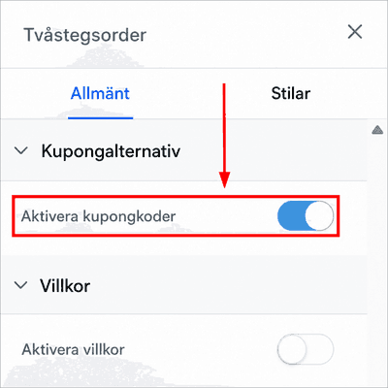Collapse the Villkor section chevron
The height and width of the screenshot is (388, 388).
click(x=21, y=285)
